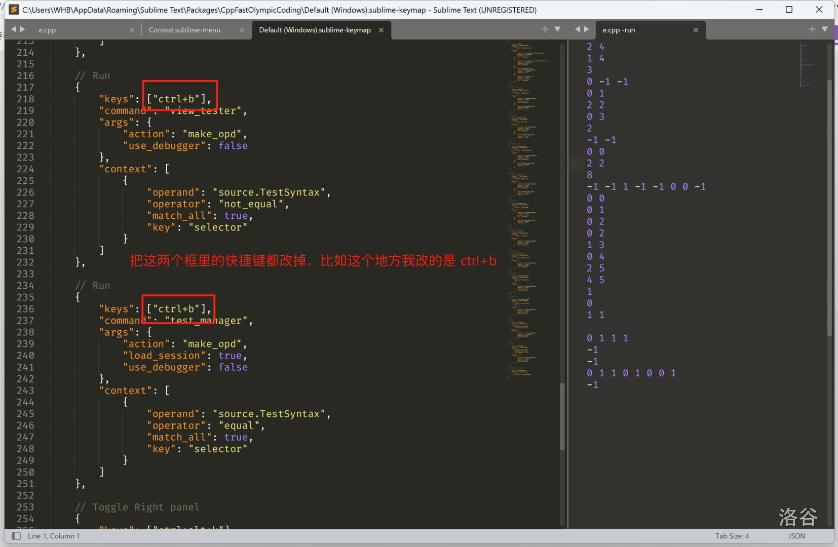Image resolution: width=838 pixels, height=547 pixels.
Task: Select the next-tab arrow in left pane
Action: tap(22, 29)
